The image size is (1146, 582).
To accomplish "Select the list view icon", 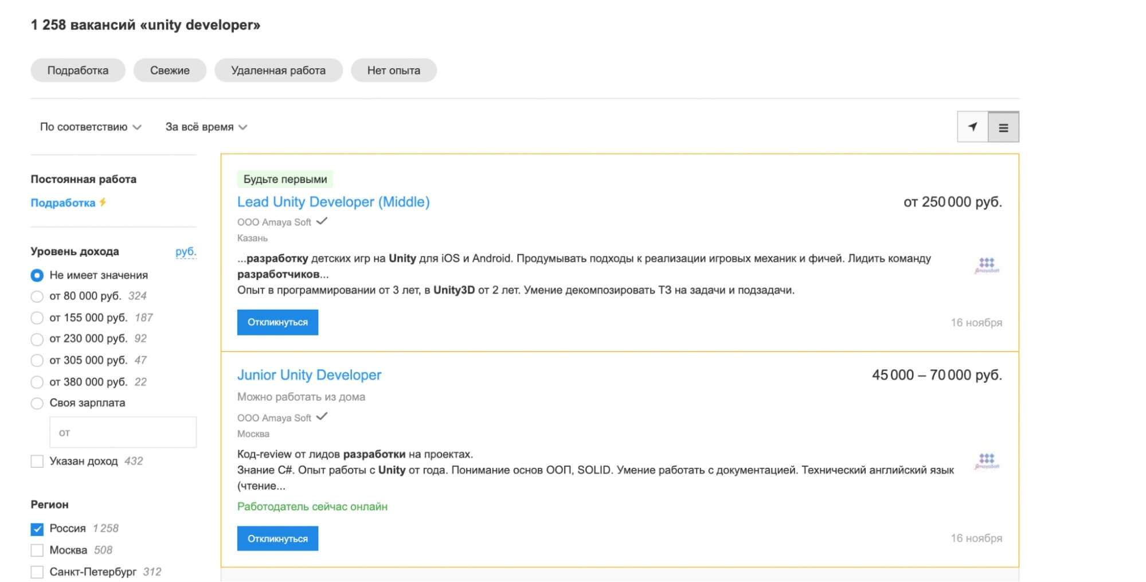I will point(1003,127).
